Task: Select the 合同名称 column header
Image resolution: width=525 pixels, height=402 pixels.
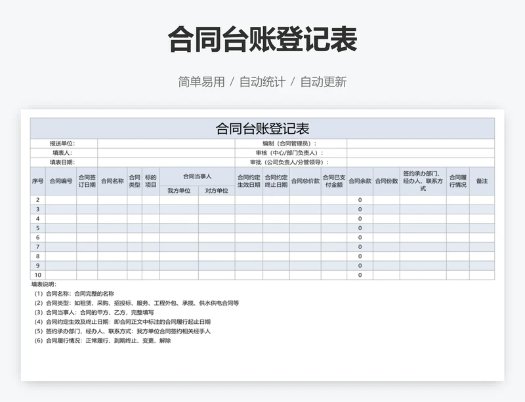Action: [x=112, y=181]
